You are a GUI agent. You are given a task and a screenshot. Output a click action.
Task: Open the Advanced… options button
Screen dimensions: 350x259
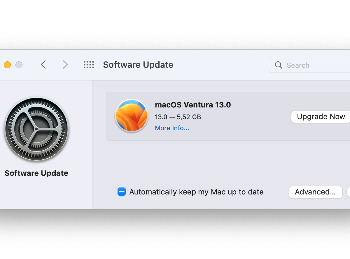pyautogui.click(x=315, y=192)
